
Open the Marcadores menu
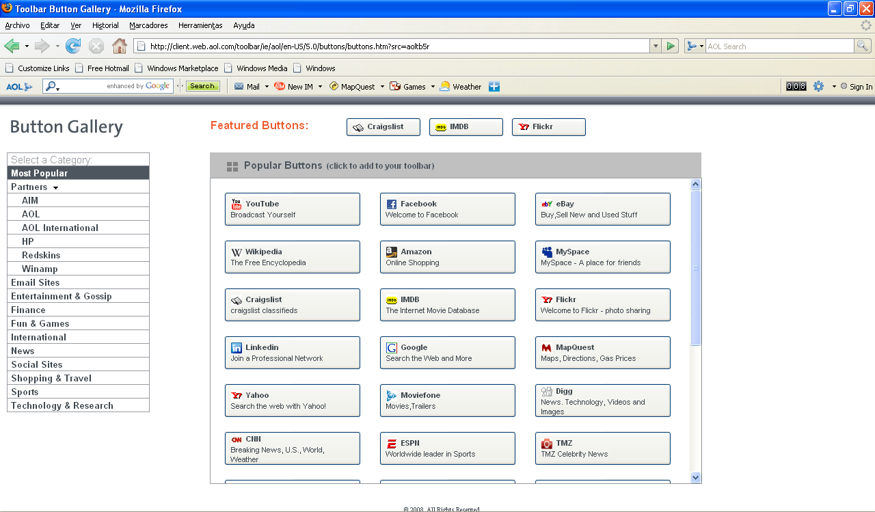click(x=148, y=25)
